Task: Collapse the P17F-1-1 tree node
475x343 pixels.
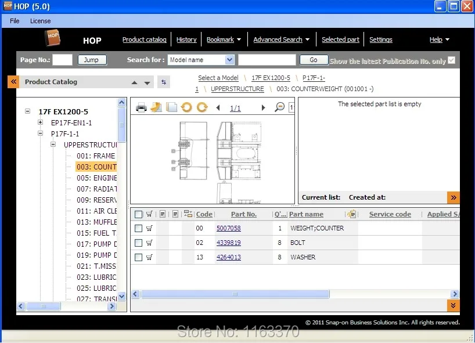Action: point(40,133)
